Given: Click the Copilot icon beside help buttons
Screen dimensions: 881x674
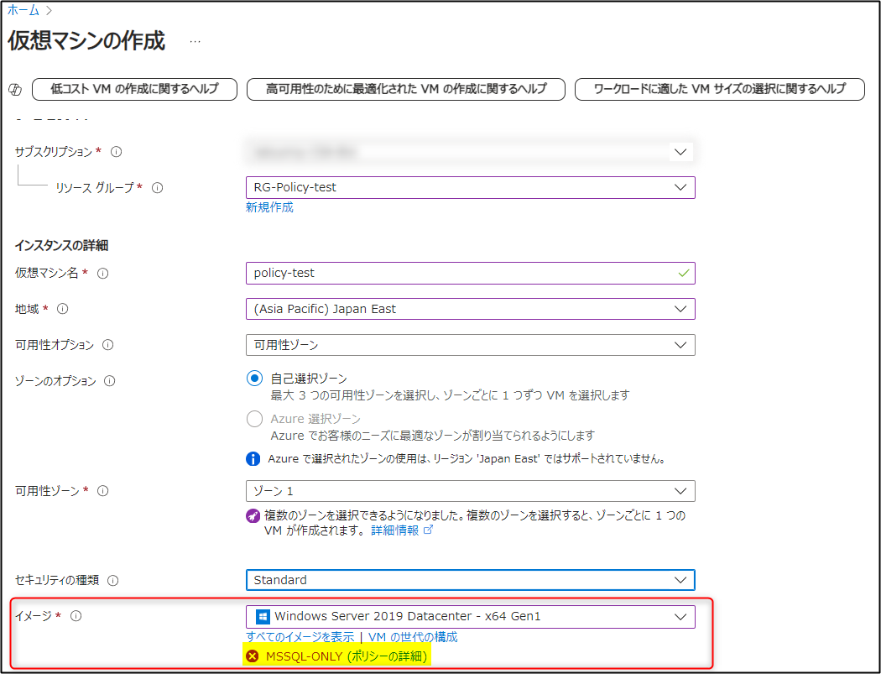Looking at the screenshot, I should [15, 89].
